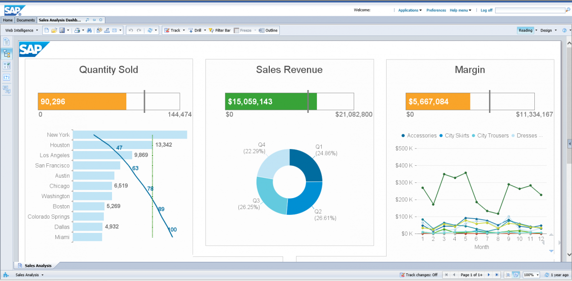Toggle Track changes in the status bar
This screenshot has height=281, width=572.
419,275
